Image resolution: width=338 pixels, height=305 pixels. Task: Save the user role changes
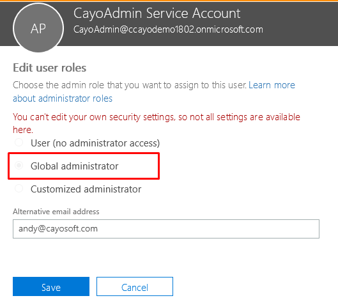(x=51, y=286)
